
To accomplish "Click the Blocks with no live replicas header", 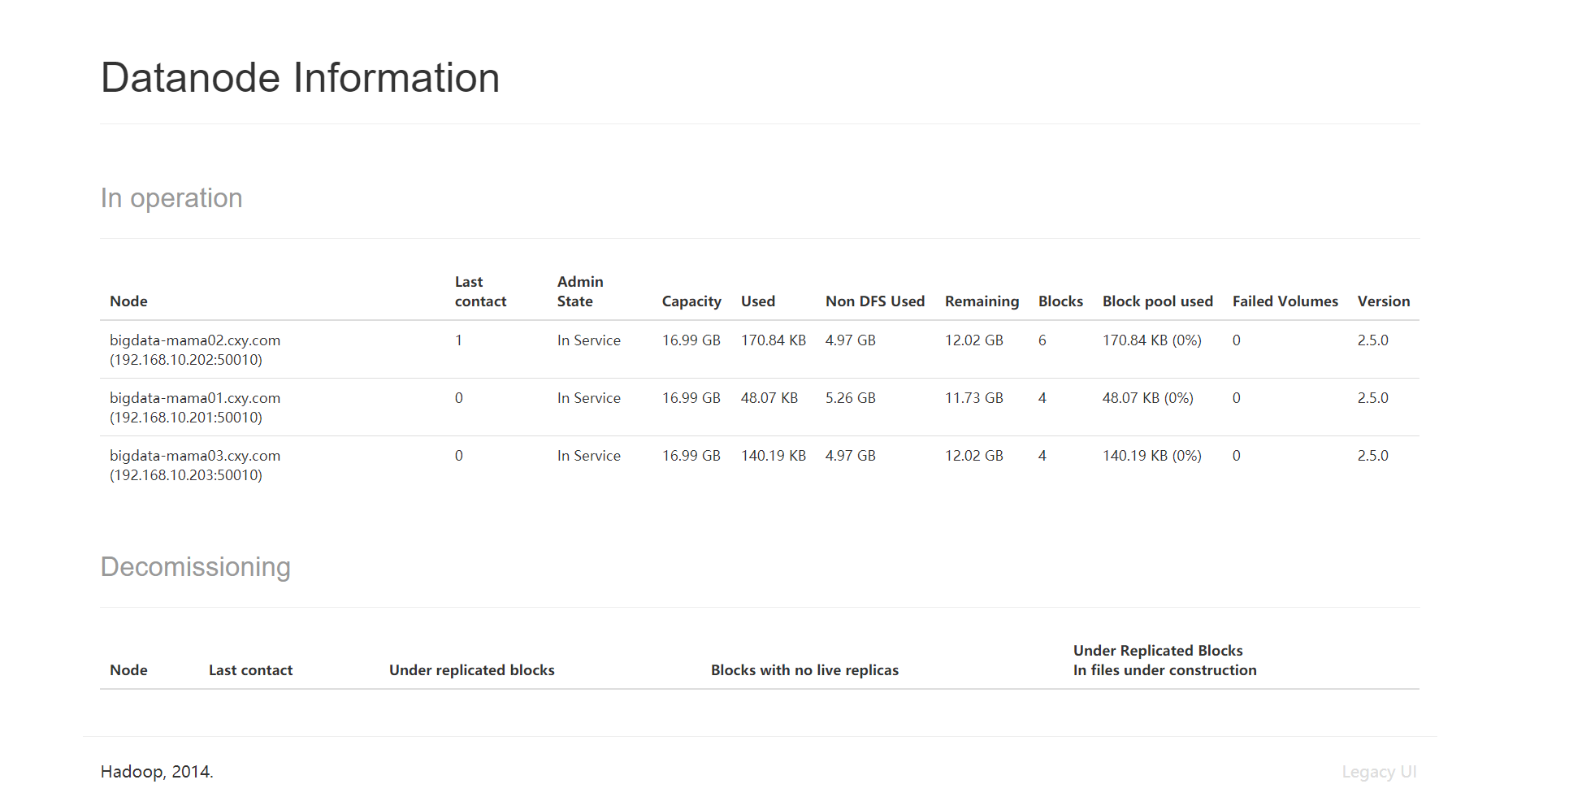I will point(804,670).
